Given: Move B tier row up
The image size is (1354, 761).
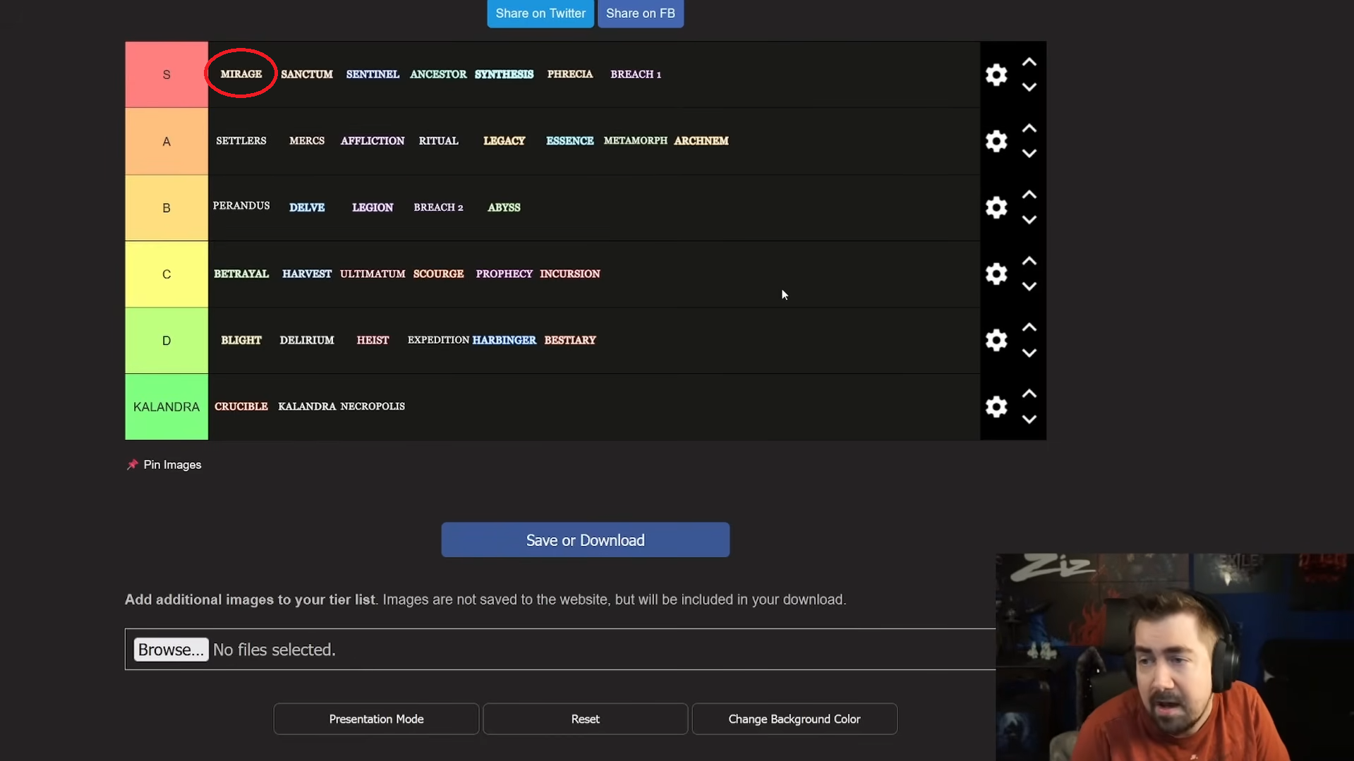Looking at the screenshot, I should click(x=1029, y=195).
